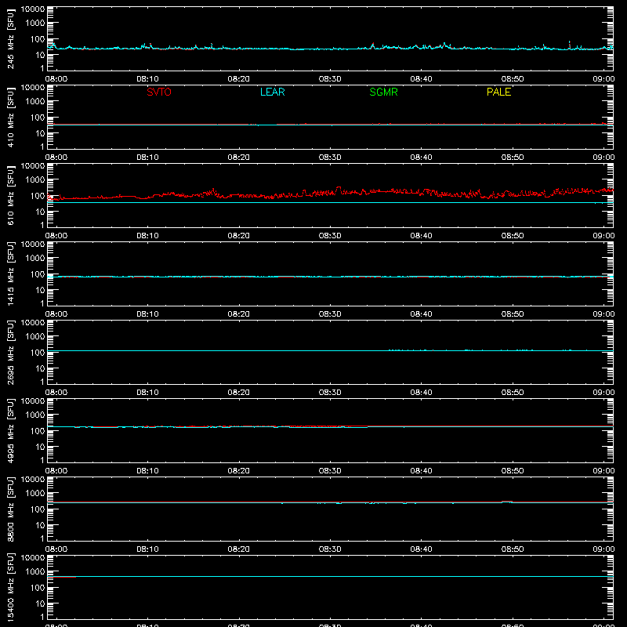627x627 pixels.
Task: Select the 15400 MHz [SFU] axis title
Action: (x=10, y=587)
